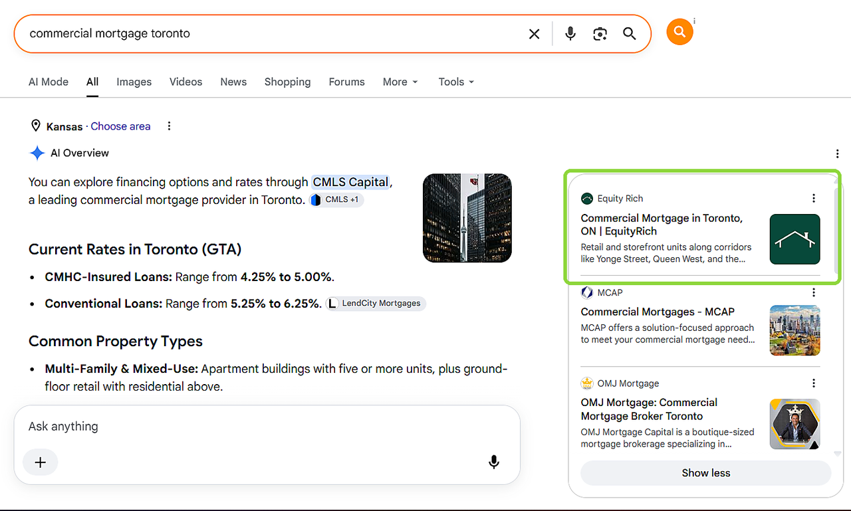Click the AI Overview sparkle icon

tap(37, 153)
